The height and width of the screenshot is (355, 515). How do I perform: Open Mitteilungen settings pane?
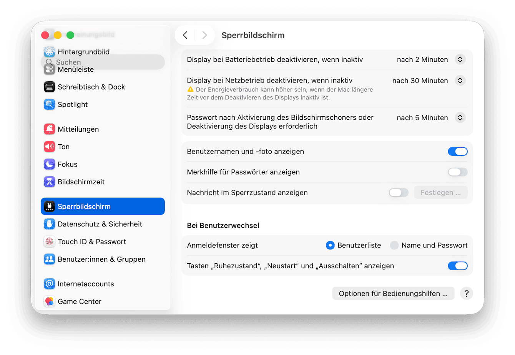pos(103,129)
